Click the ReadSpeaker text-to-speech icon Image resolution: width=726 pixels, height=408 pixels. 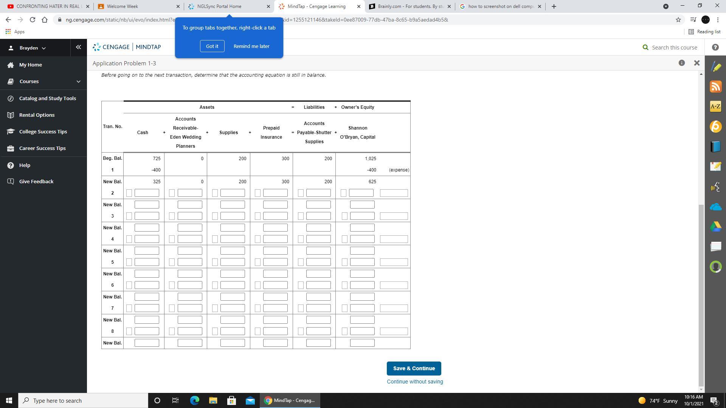(715, 187)
